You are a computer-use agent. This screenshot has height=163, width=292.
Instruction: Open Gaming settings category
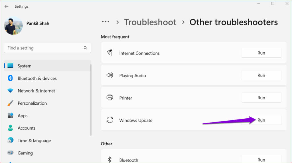tap(48, 153)
